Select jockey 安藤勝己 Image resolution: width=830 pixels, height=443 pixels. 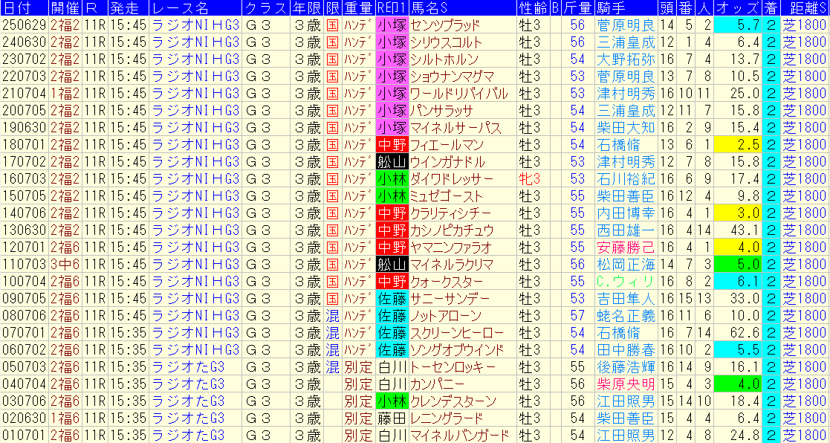pyautogui.click(x=625, y=248)
